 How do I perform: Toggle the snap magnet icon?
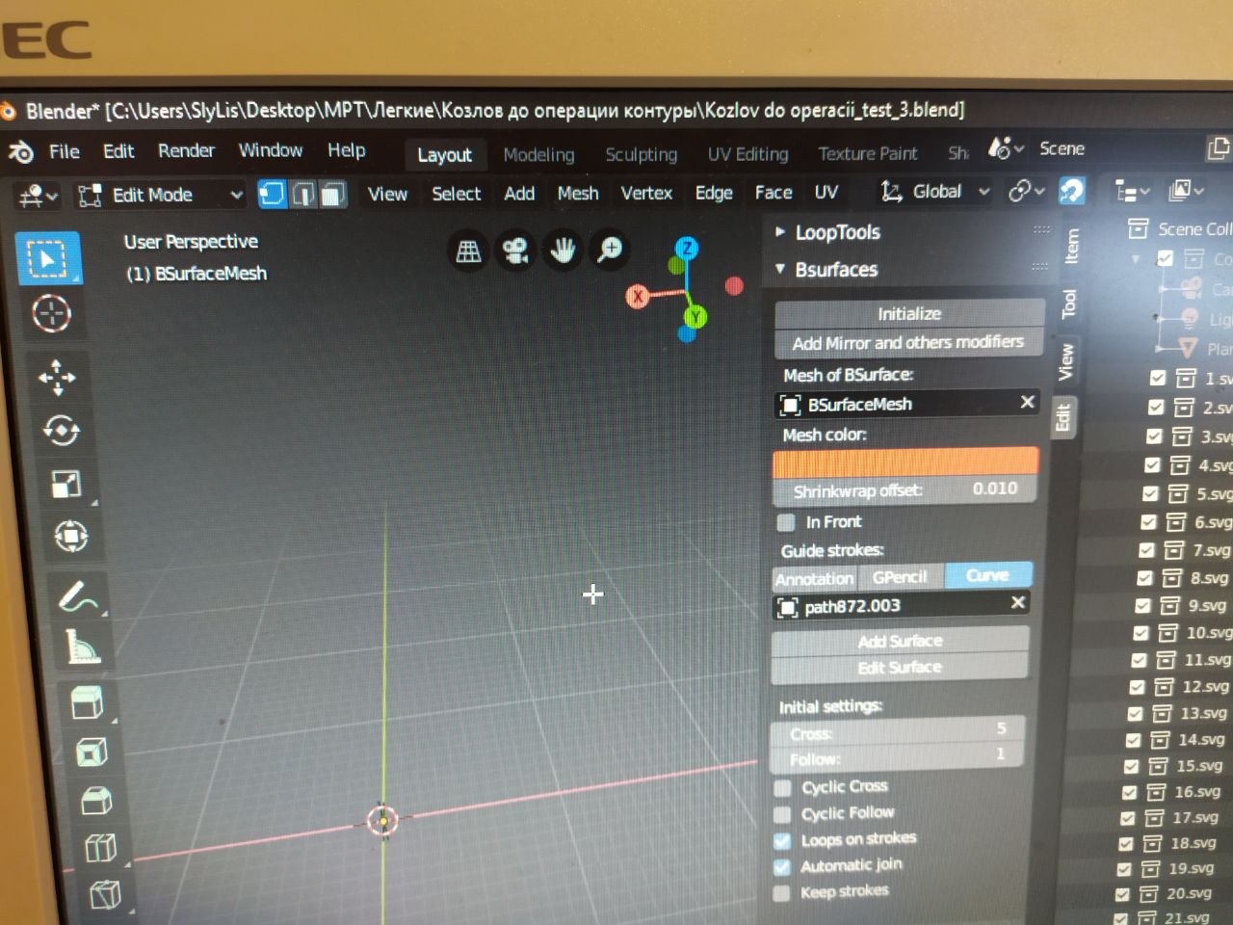[x=1071, y=190]
